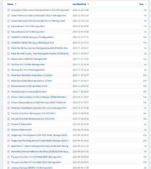Image resolution: width=151 pixels, height=169 pixels.
Task: Click sort arrows next to Size header
Action: click(146, 4)
